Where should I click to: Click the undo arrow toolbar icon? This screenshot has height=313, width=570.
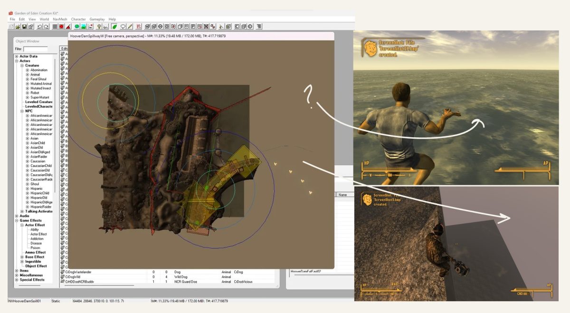(39, 26)
